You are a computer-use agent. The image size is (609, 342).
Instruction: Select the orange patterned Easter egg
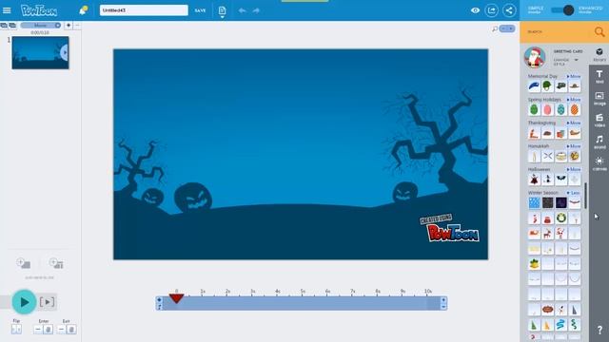pos(575,110)
